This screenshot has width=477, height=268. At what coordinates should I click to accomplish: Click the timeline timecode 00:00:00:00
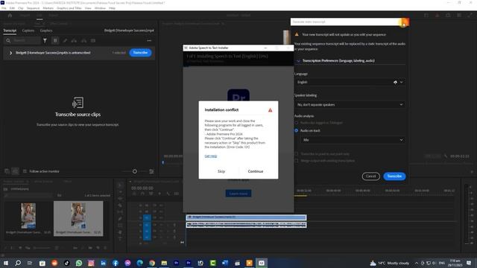pos(142,188)
